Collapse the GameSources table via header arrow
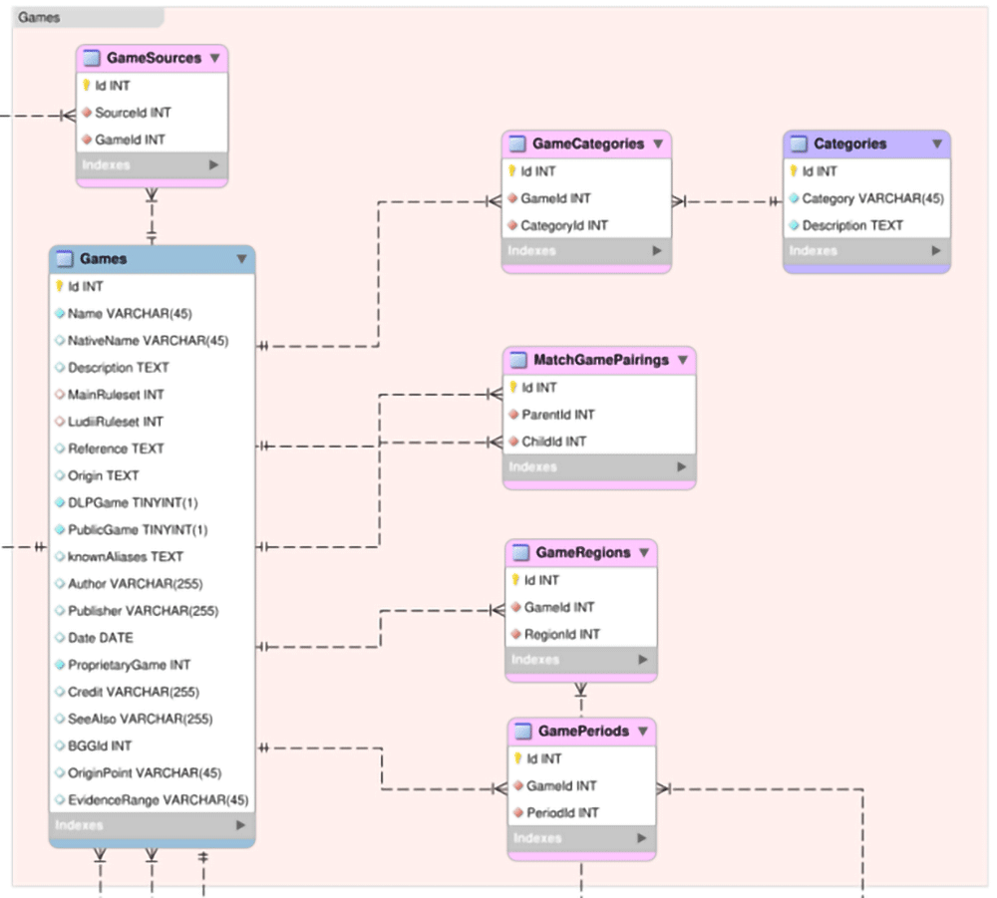The width and height of the screenshot is (997, 898). coord(215,59)
